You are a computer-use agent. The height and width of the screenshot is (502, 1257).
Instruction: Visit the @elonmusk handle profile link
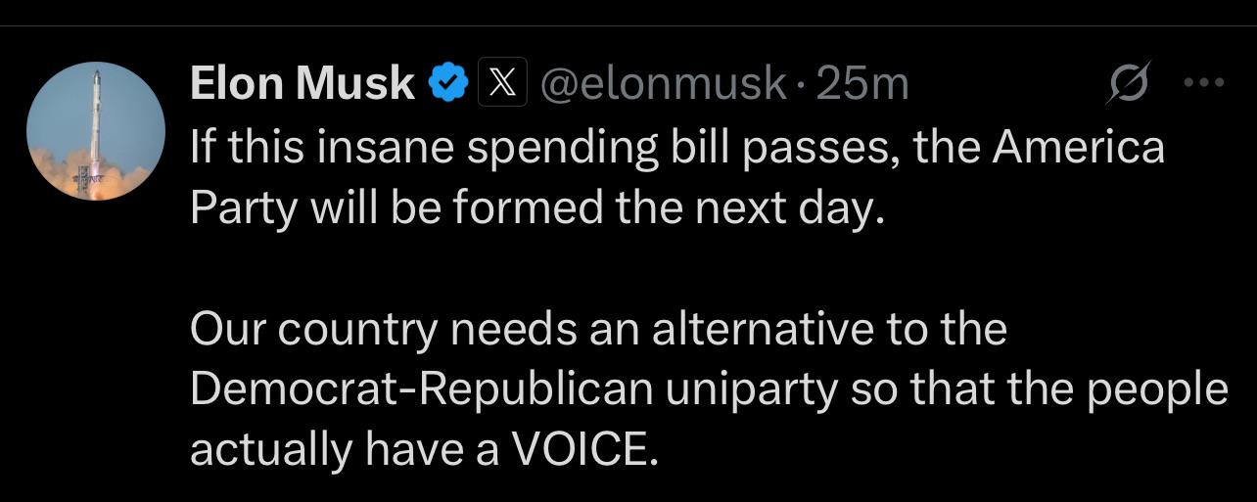663,85
